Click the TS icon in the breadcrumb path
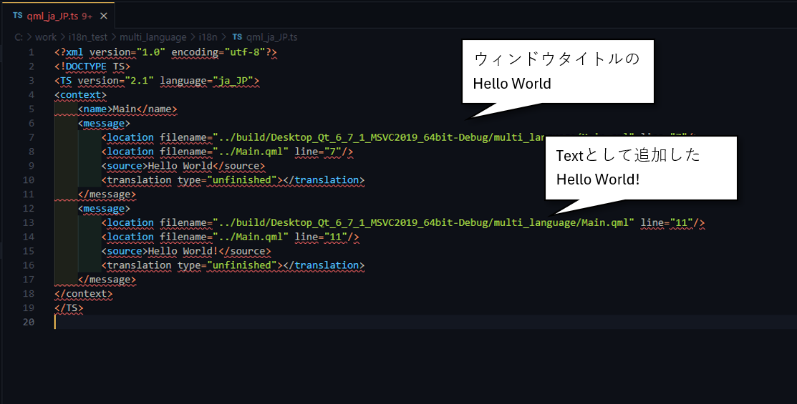 pyautogui.click(x=237, y=37)
